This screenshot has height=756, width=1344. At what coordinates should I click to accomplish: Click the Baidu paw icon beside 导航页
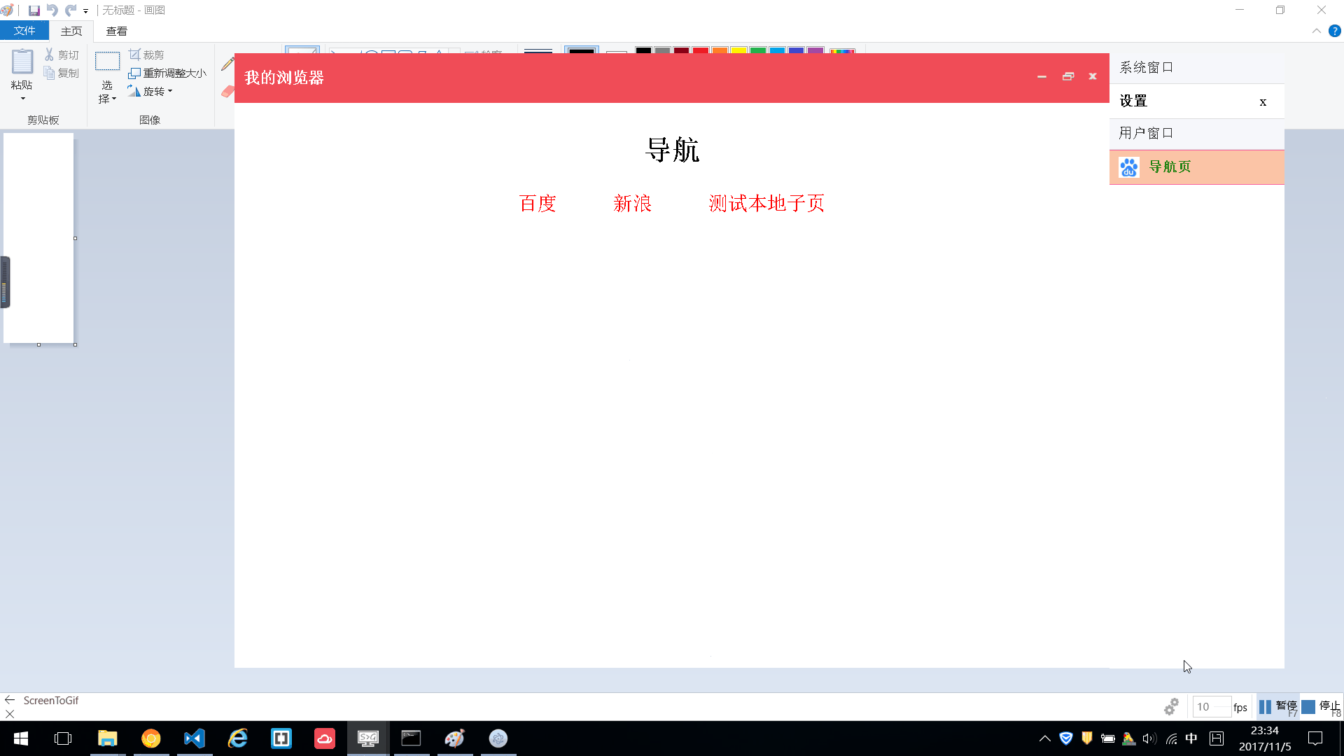(1129, 167)
